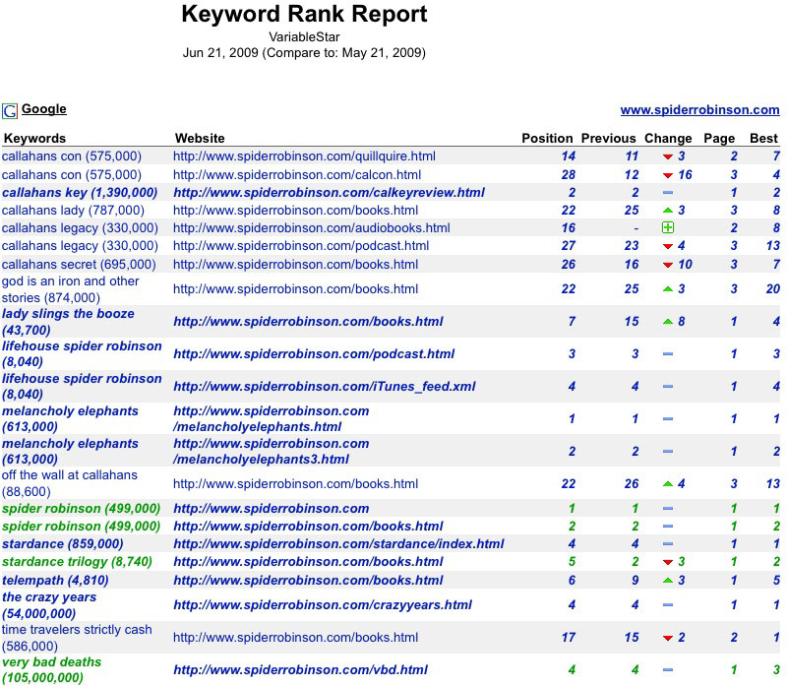Viewport: 787px width, 686px height.
Task: Click no-change dash for stardance index.html row
Action: [668, 544]
